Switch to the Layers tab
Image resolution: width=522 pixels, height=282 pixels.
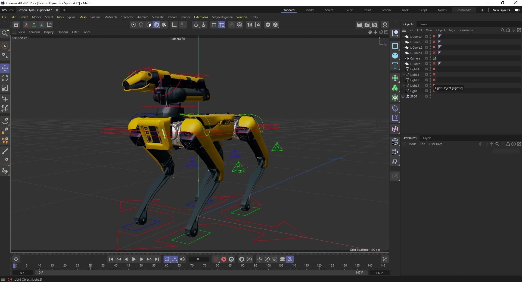coord(427,138)
